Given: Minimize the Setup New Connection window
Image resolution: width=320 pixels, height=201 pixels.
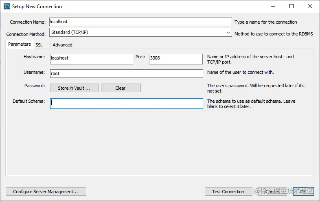Looking at the screenshot, I should tap(273, 7).
